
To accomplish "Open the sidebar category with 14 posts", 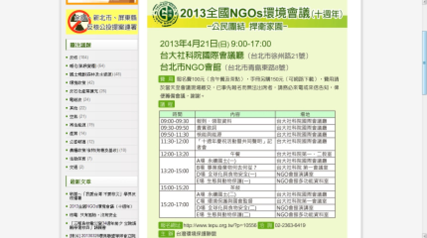I will 73,133.
